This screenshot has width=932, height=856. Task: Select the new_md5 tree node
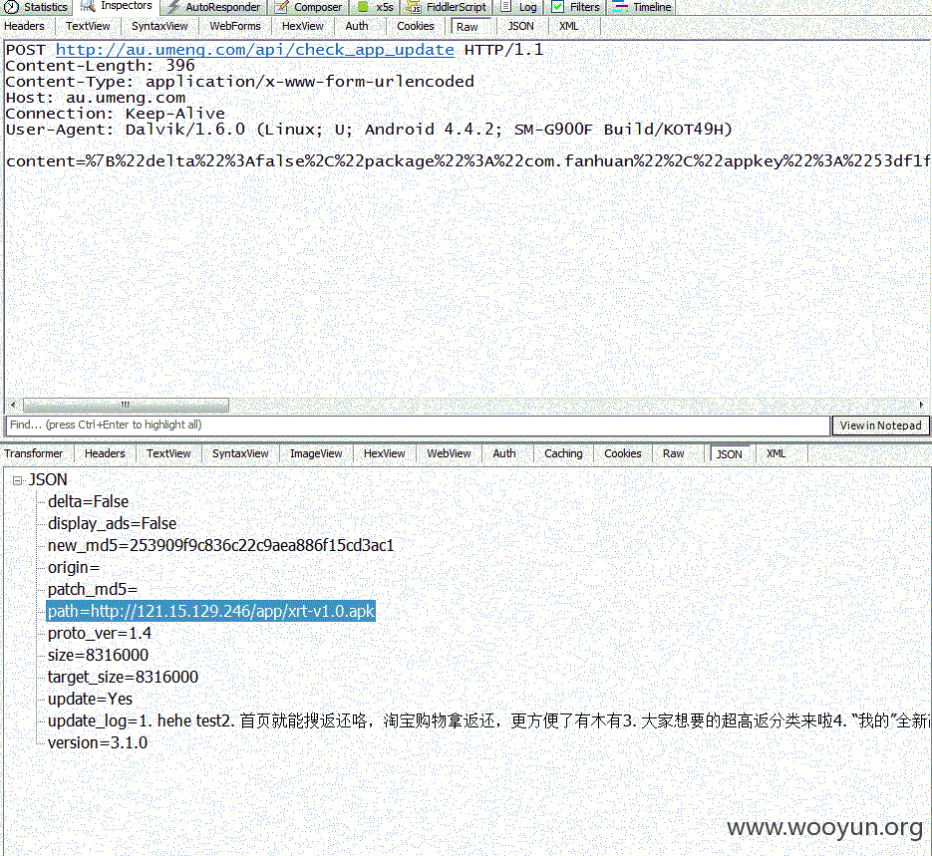point(220,546)
